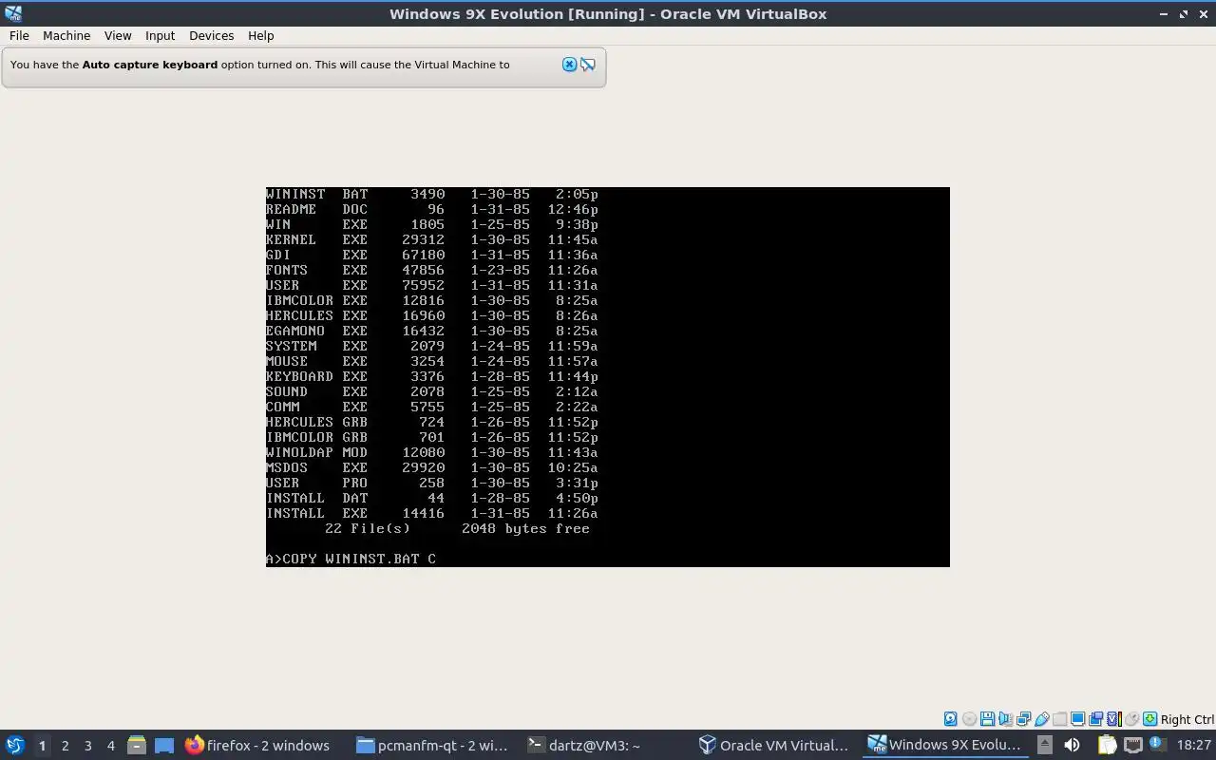This screenshot has height=760, width=1216.
Task: Click the keyboard capture green arrow icon
Action: (x=1149, y=719)
